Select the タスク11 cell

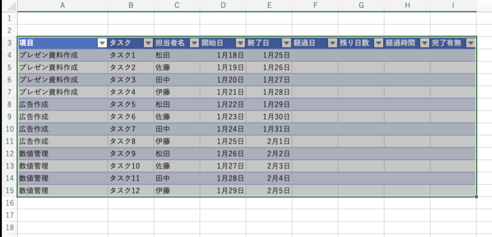tap(131, 179)
